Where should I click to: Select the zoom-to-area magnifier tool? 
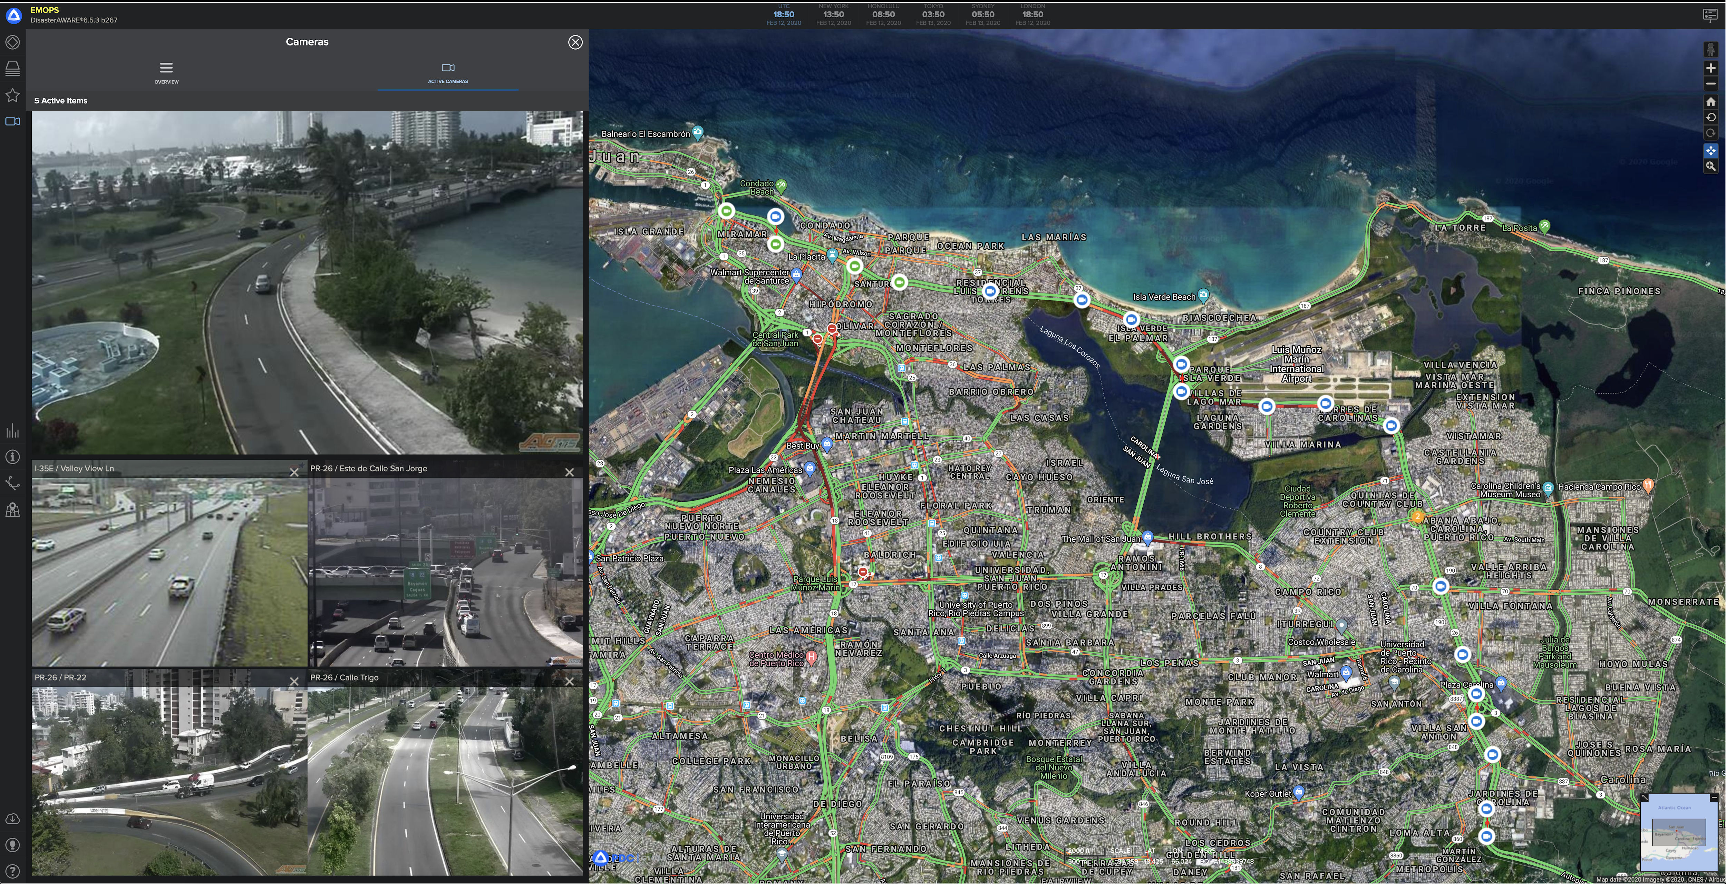coord(1710,166)
